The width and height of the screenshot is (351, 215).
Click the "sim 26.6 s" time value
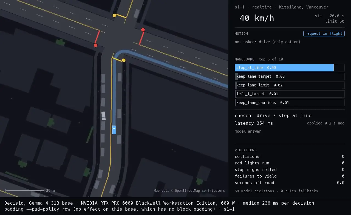click(330, 16)
